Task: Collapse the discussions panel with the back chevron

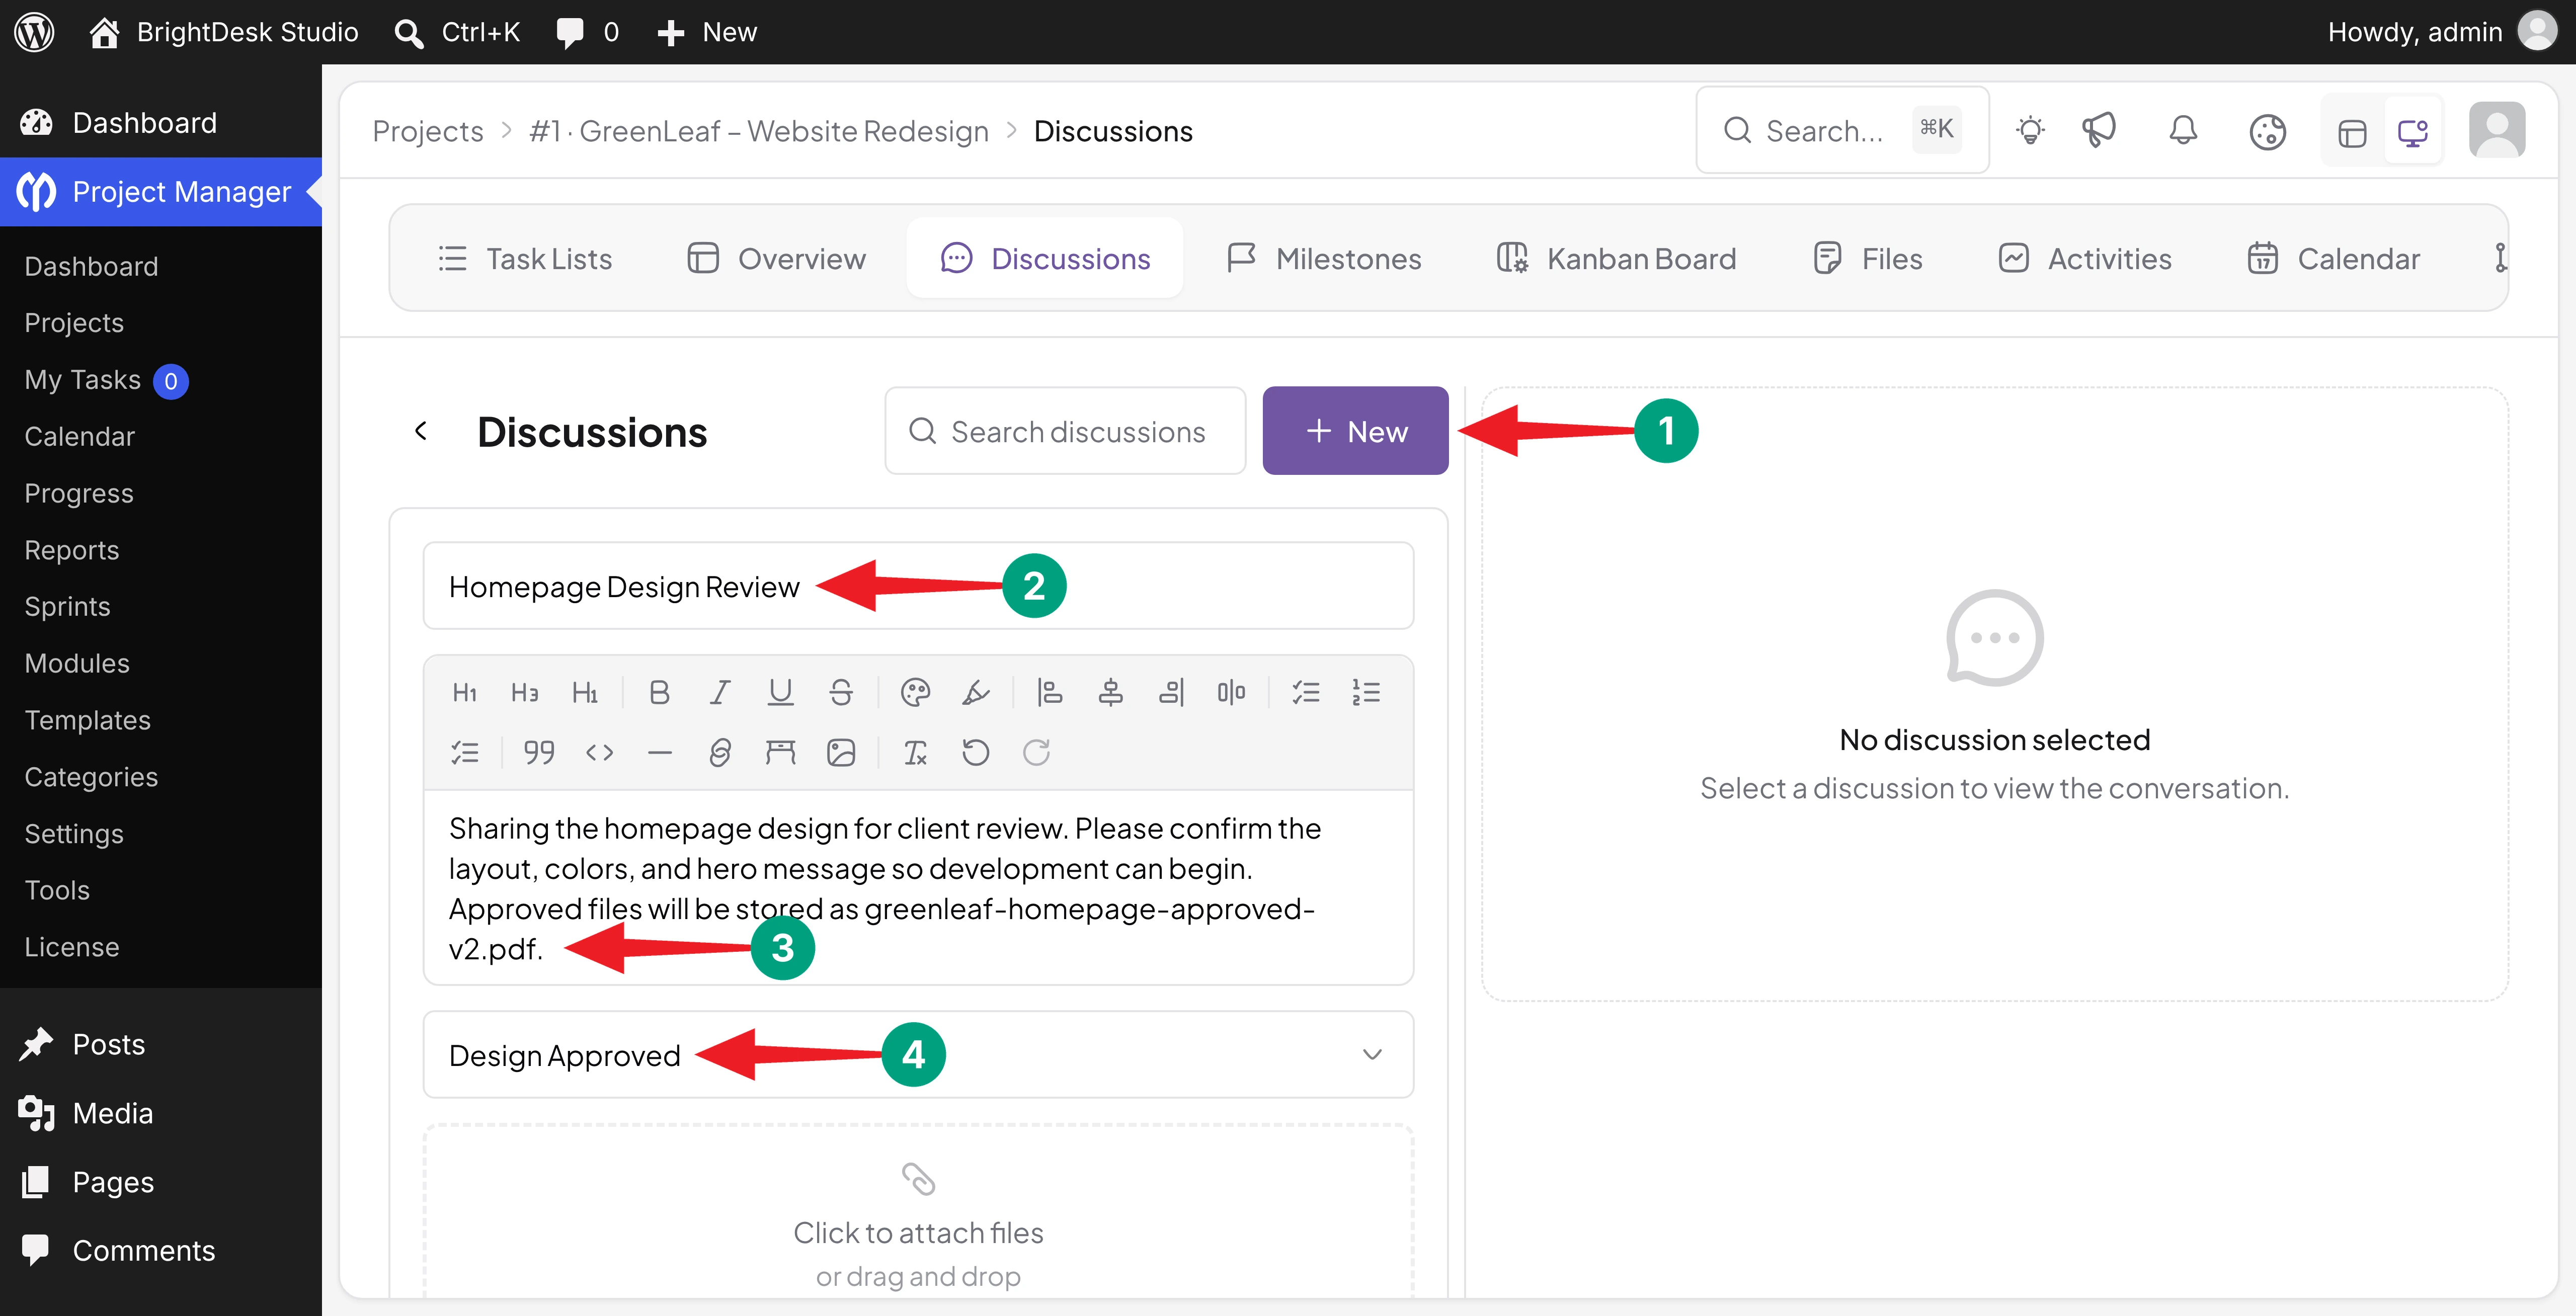Action: (x=421, y=430)
